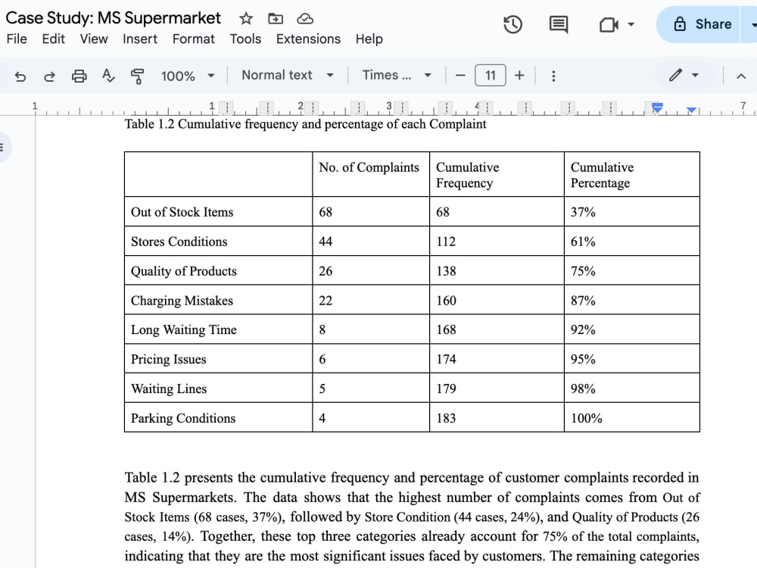Click the Table 1.2 caption text

click(x=306, y=124)
